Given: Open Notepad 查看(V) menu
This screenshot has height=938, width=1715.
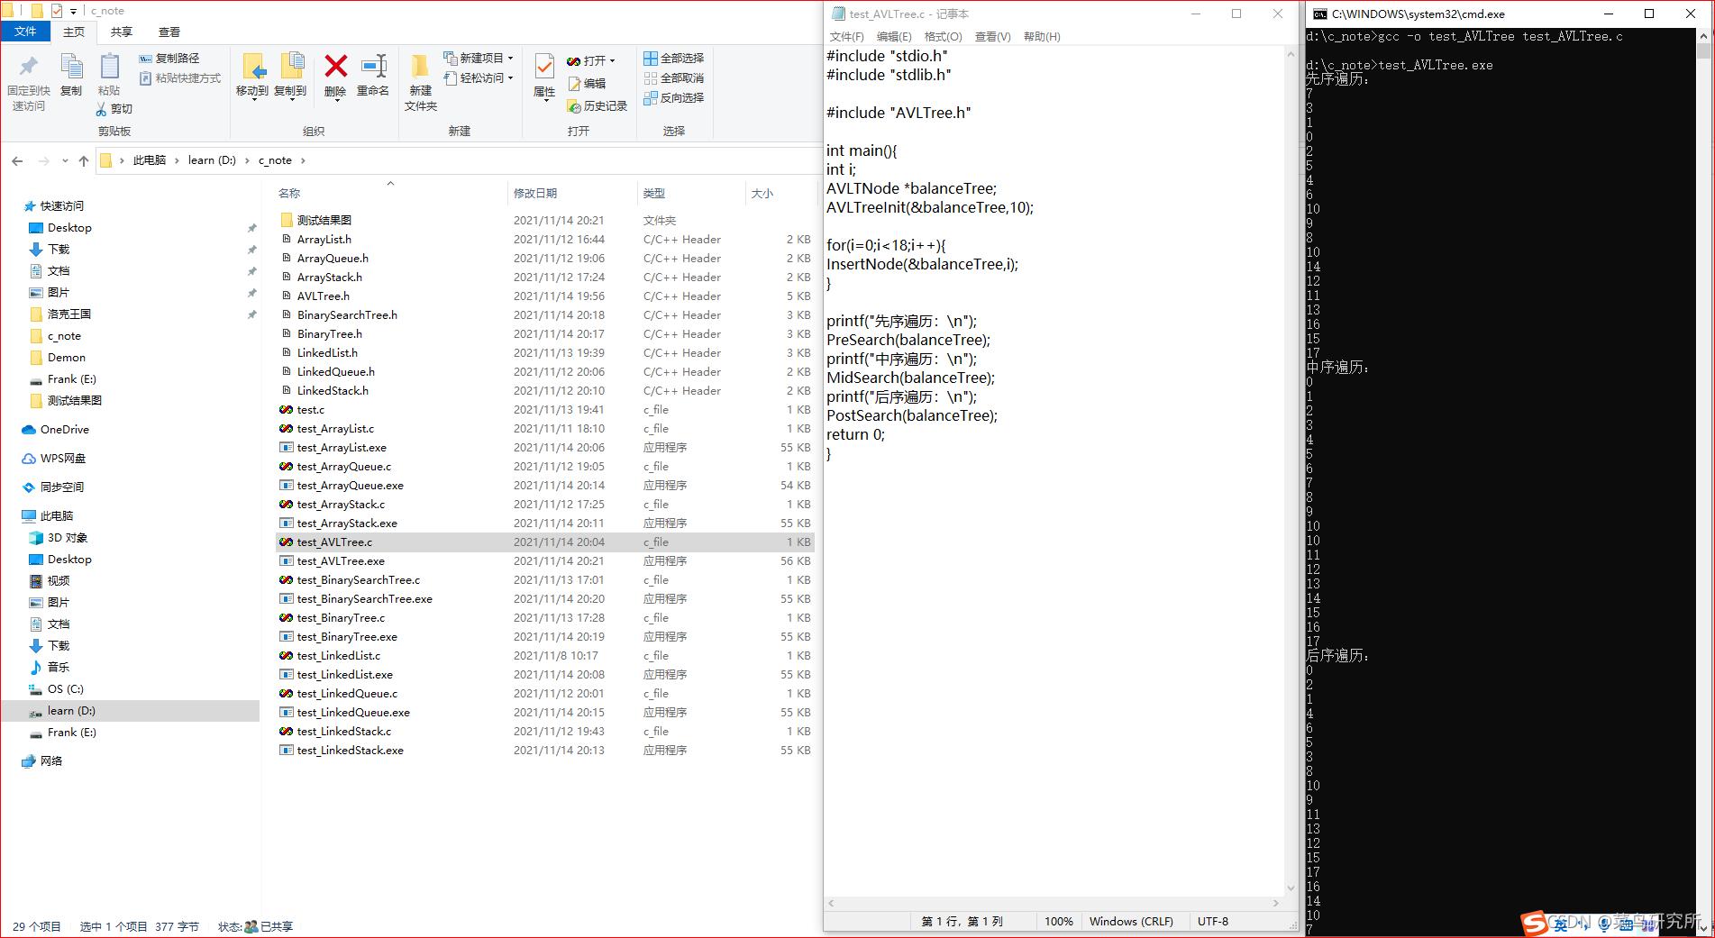Looking at the screenshot, I should [992, 37].
